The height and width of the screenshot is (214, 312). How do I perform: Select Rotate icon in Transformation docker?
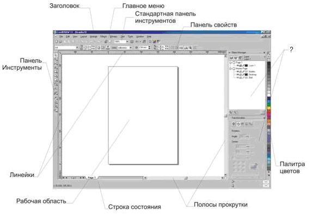point(238,124)
